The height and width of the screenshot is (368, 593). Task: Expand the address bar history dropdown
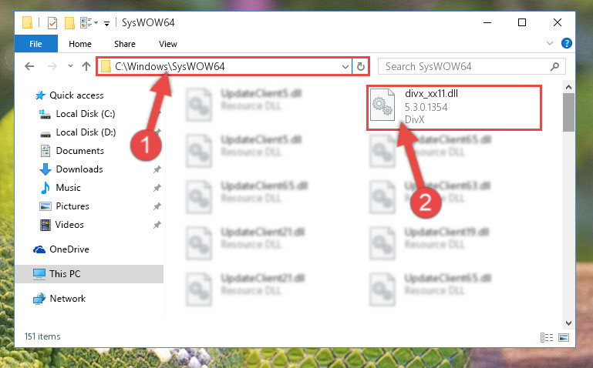[x=345, y=67]
